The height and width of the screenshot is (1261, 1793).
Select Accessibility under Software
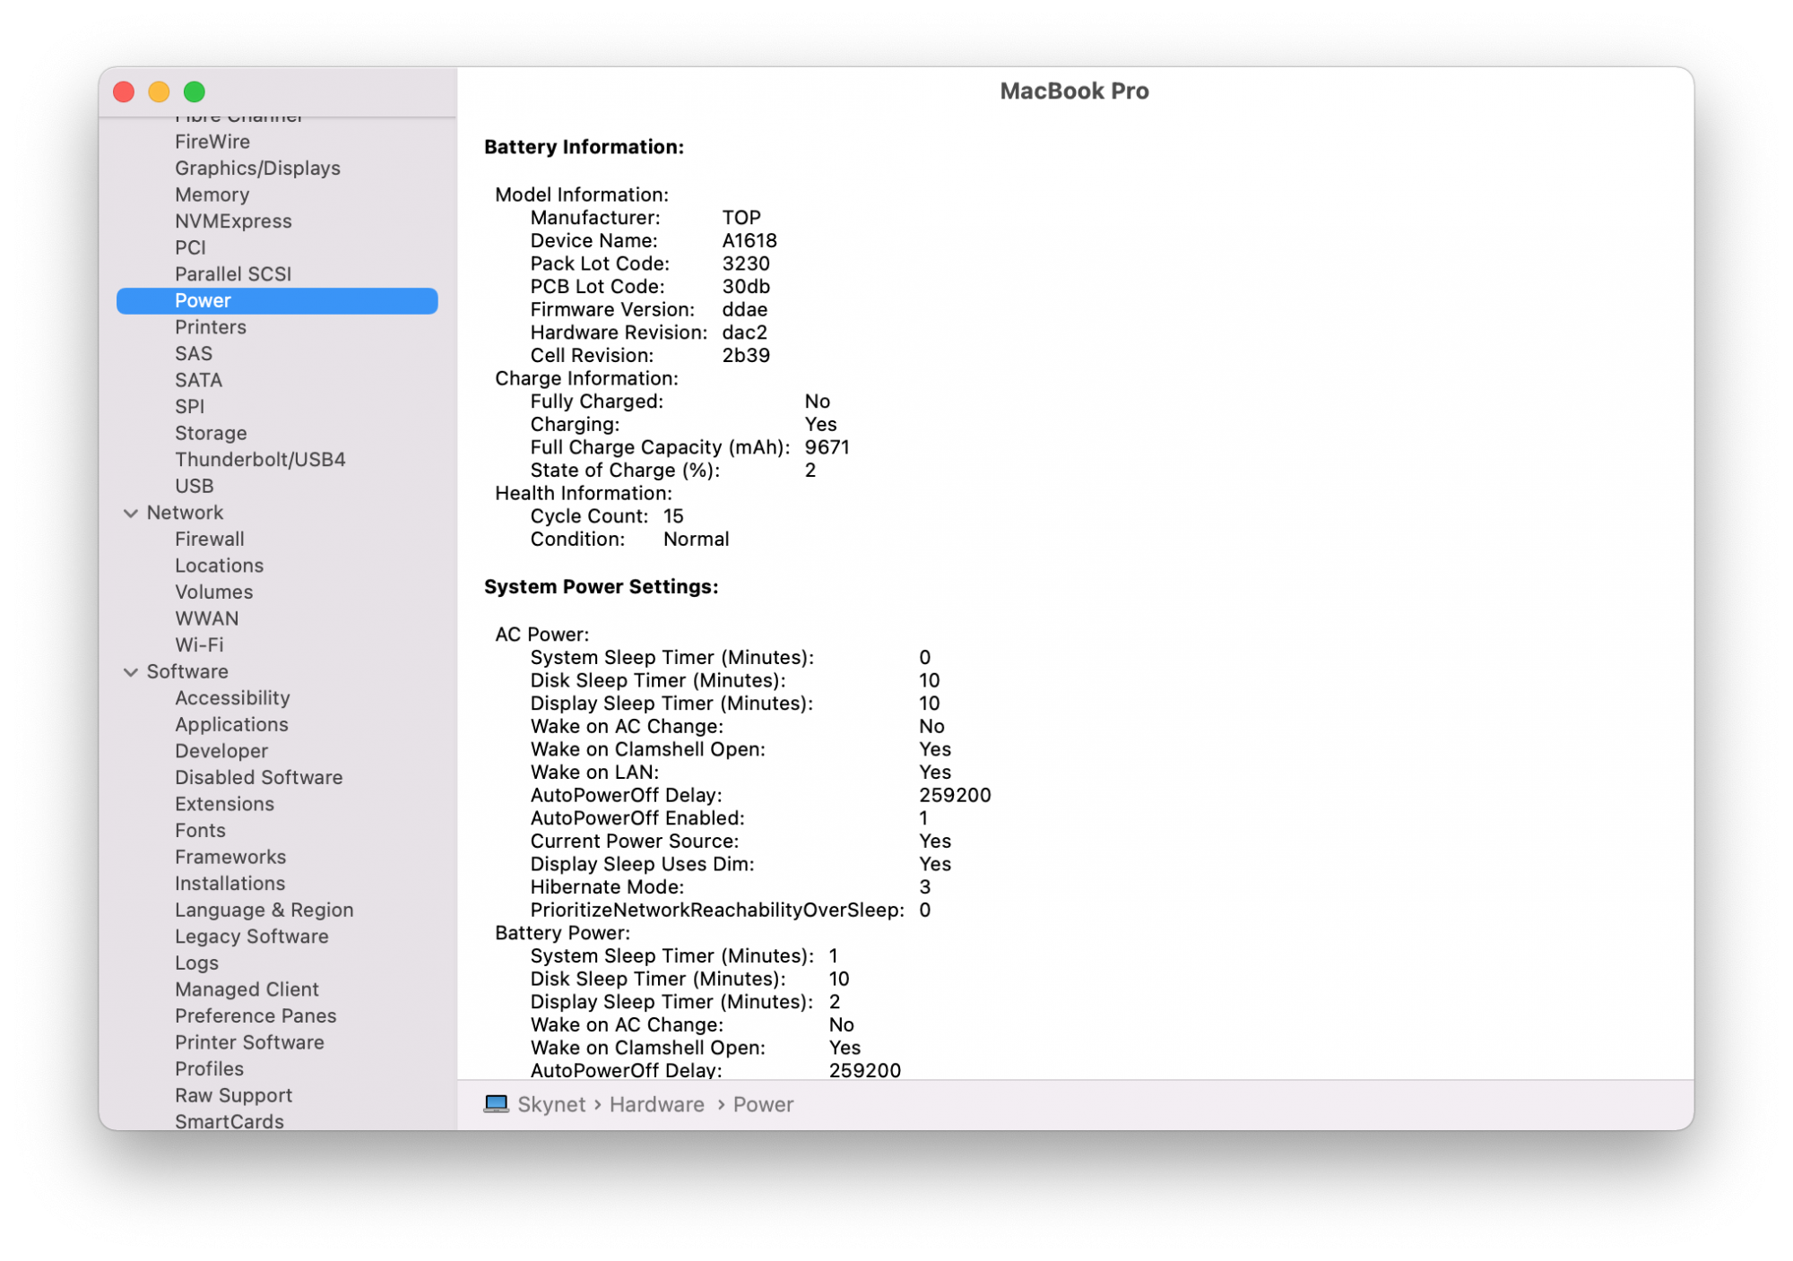coord(233,697)
